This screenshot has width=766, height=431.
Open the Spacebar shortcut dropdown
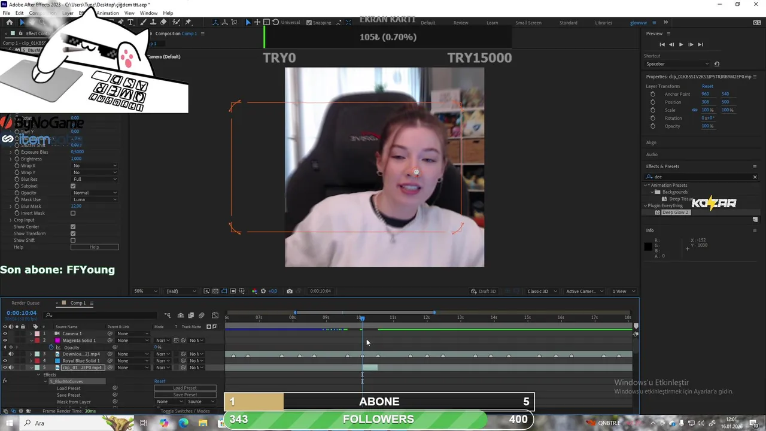pos(677,64)
